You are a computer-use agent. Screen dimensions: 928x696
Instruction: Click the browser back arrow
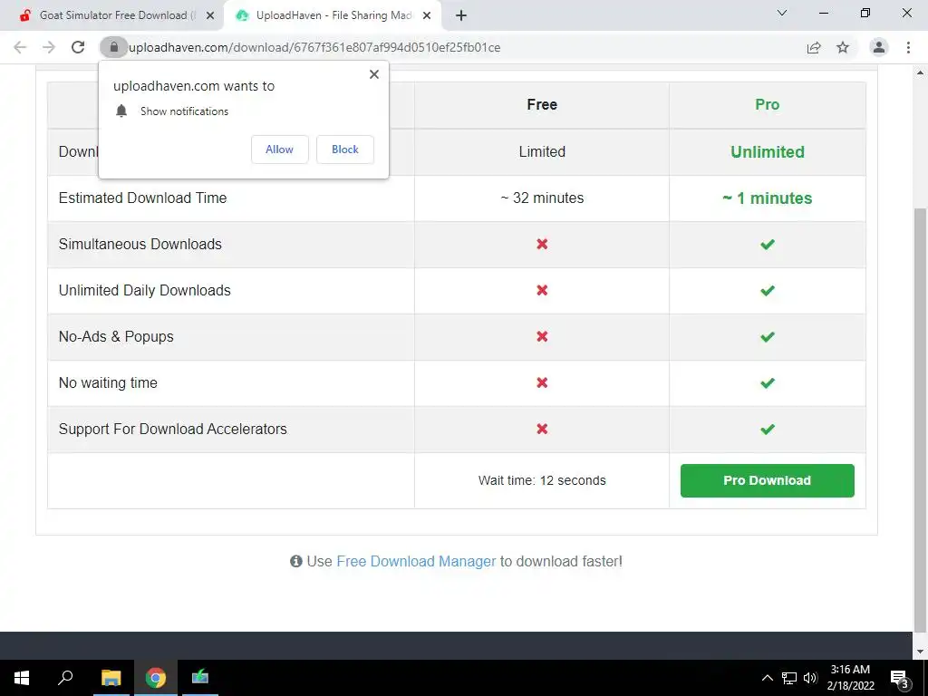click(x=20, y=47)
